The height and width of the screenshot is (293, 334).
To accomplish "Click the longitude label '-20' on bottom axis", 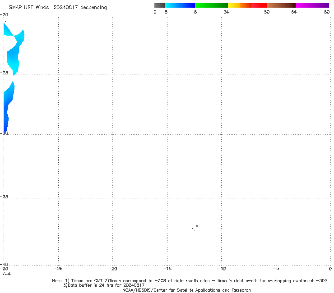I will click(x=112, y=269).
